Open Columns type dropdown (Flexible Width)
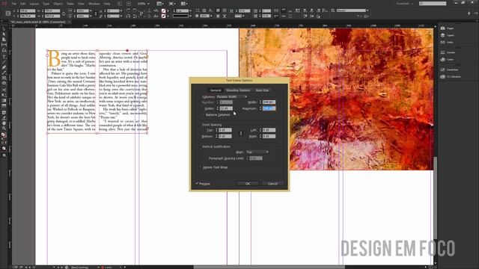The height and width of the screenshot is (269, 479). point(232,96)
